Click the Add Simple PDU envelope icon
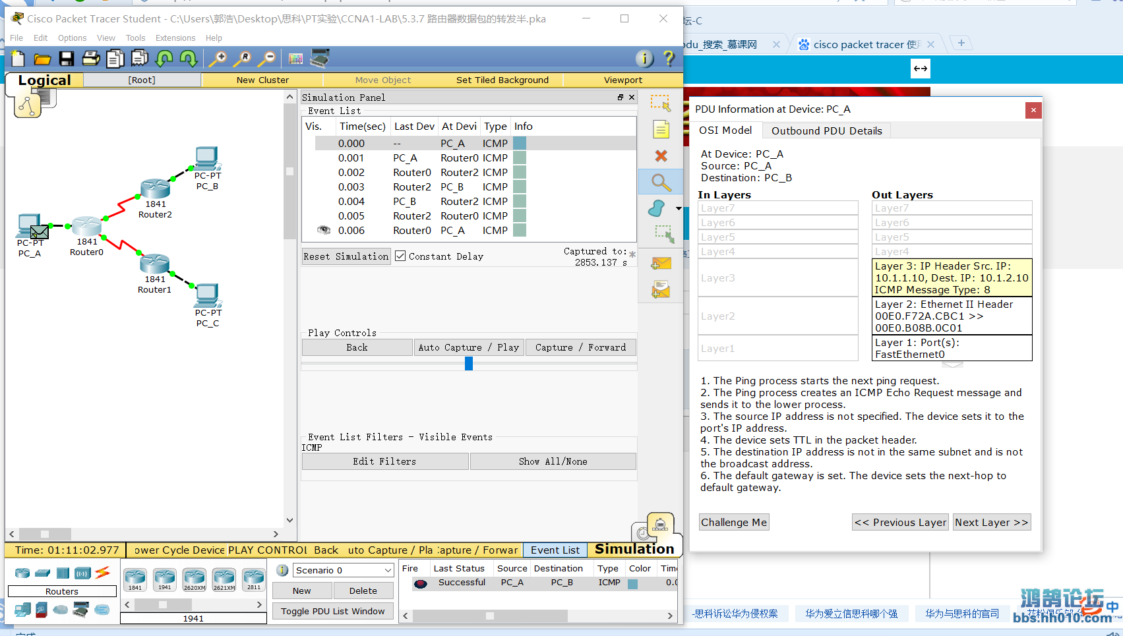 661,264
